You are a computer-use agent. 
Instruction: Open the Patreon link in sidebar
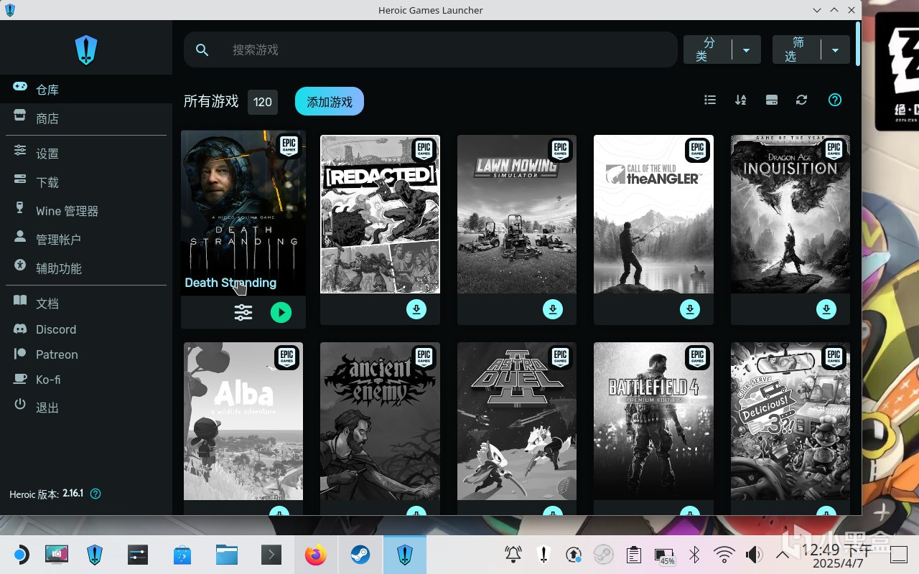[86, 354]
